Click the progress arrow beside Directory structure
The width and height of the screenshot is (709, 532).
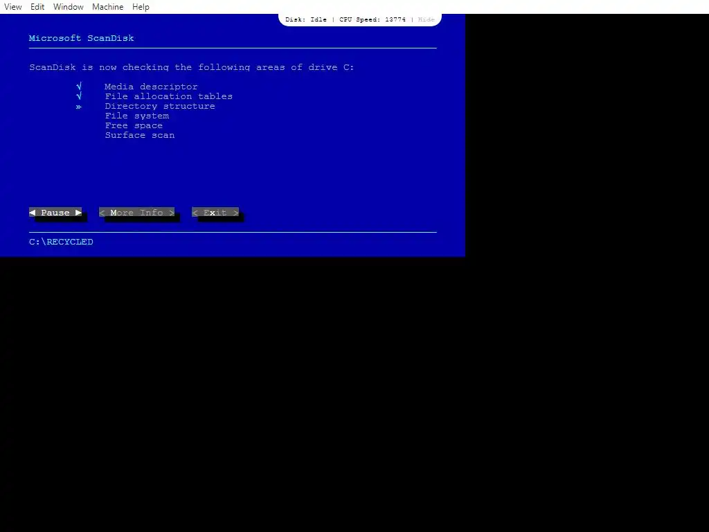[x=79, y=107]
